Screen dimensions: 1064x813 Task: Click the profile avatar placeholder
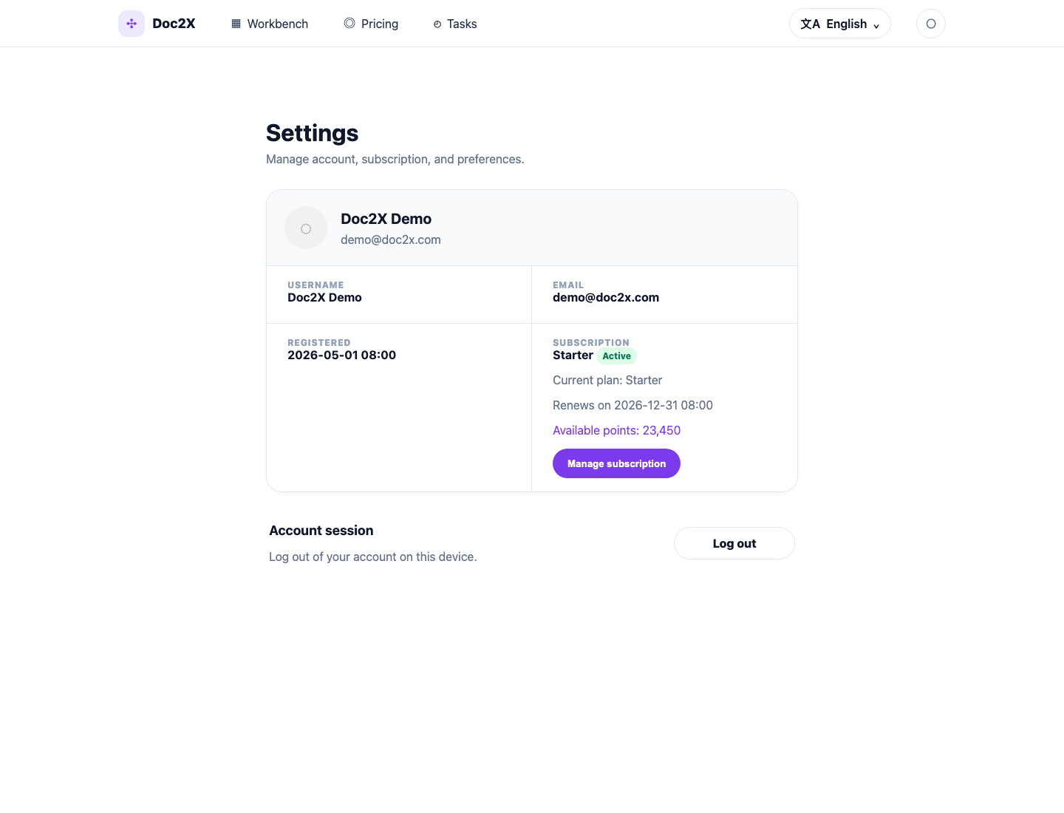[306, 228]
